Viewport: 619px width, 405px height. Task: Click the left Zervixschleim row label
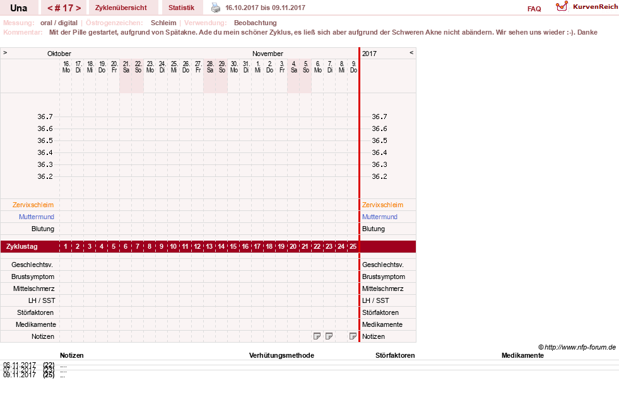pyautogui.click(x=33, y=205)
